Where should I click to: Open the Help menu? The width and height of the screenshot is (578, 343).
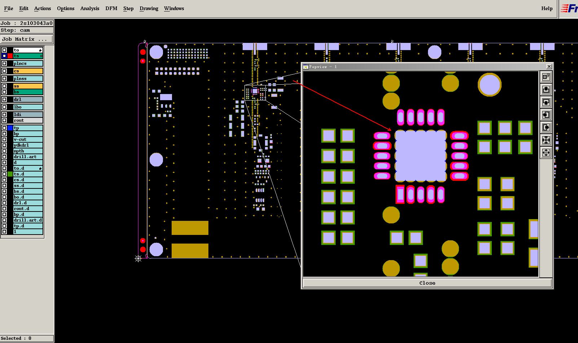(547, 8)
